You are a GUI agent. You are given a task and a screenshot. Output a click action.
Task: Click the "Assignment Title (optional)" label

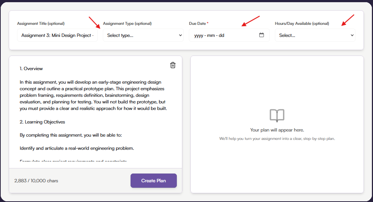tap(41, 23)
